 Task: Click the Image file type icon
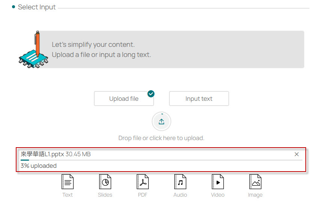coord(255,182)
